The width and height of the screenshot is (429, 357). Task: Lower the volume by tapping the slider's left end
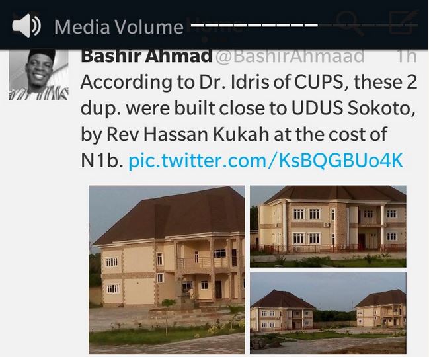(x=193, y=25)
